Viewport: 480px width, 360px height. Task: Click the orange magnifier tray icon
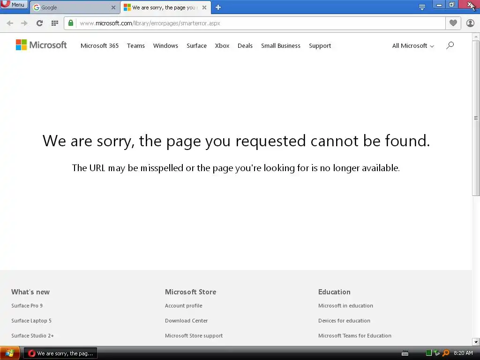click(x=446, y=353)
